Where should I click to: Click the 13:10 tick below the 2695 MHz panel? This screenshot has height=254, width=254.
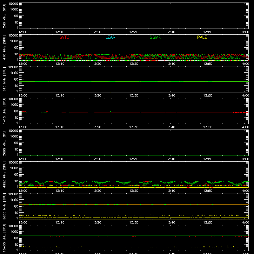[x=60, y=159]
